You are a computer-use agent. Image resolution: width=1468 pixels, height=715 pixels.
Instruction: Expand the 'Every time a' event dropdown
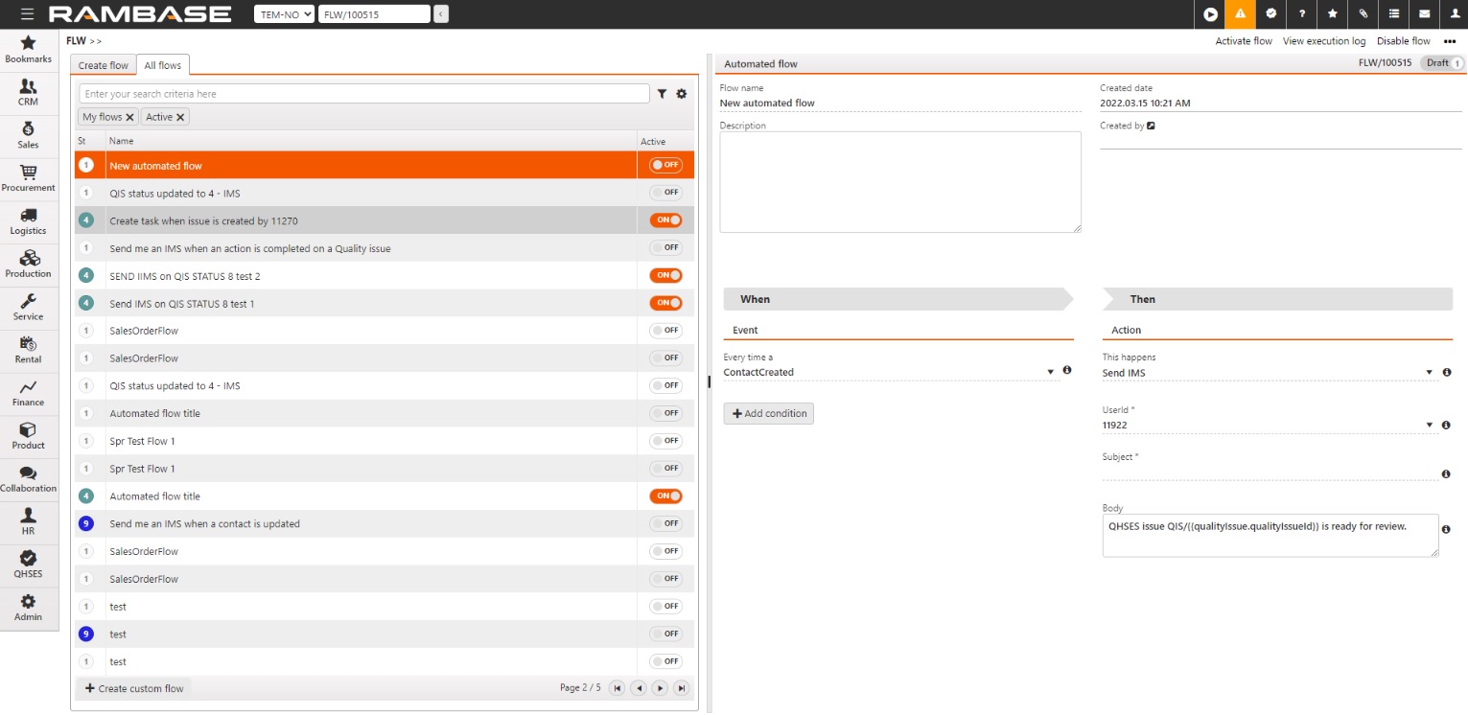pyautogui.click(x=1051, y=372)
